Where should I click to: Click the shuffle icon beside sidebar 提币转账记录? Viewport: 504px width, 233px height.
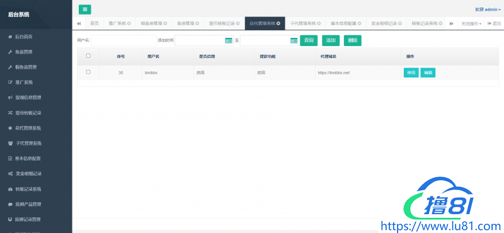click(x=10, y=113)
